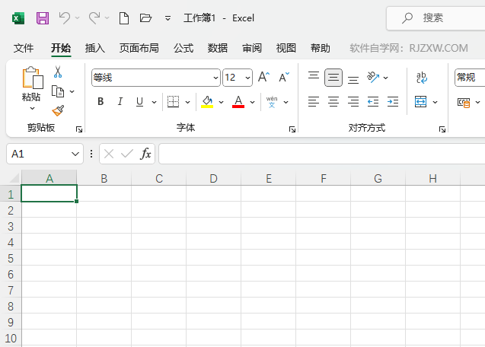The image size is (485, 347).
Task: Open the 剪贴板 dialog launcher
Action: pos(79,129)
